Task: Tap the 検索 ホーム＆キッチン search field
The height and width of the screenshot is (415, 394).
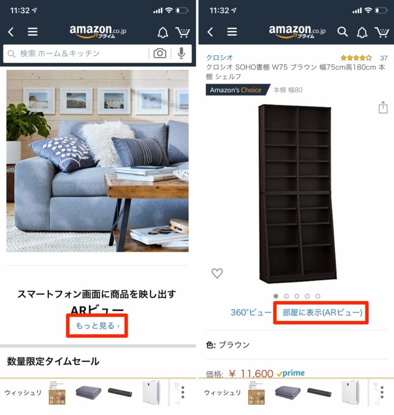Action: (77, 54)
